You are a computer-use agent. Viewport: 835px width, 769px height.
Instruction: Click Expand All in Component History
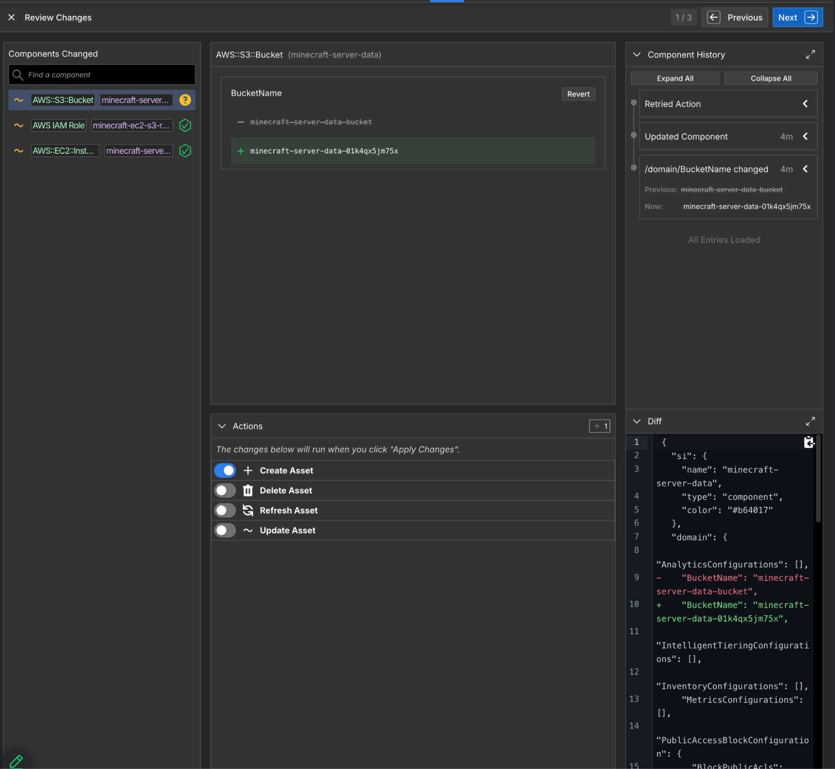point(675,79)
